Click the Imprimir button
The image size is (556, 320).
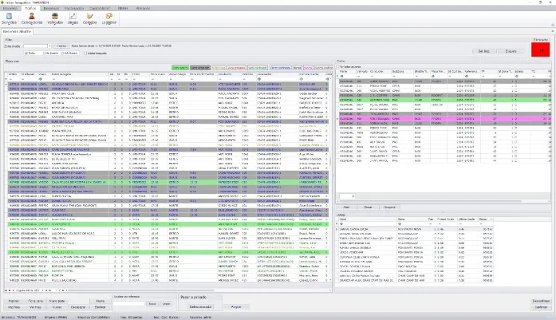tap(14, 301)
